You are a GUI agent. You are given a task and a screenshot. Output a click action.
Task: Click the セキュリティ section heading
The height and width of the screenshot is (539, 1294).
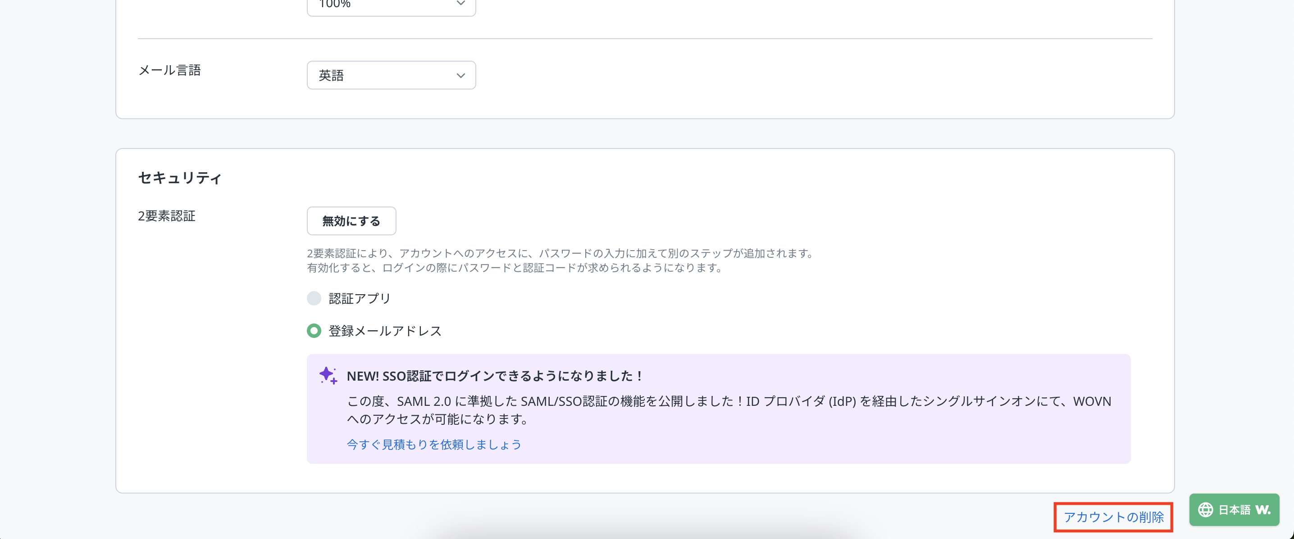click(x=180, y=178)
